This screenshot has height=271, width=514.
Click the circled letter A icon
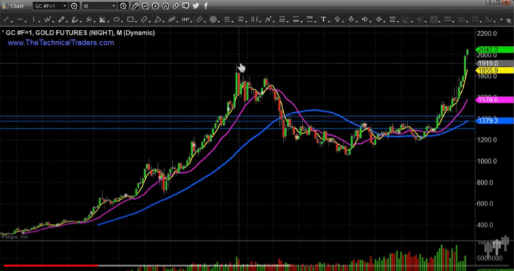pos(165,5)
